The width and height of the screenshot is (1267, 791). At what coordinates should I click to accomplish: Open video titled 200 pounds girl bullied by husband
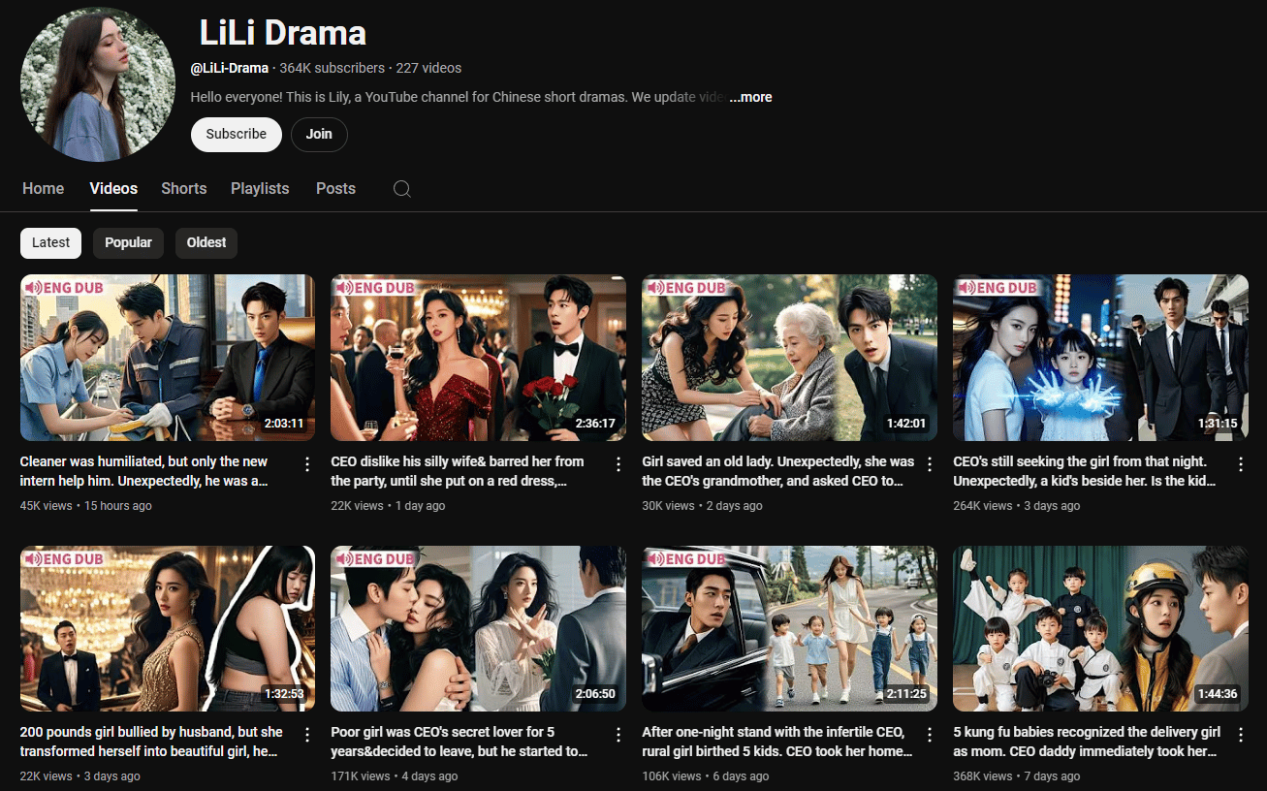coord(151,742)
